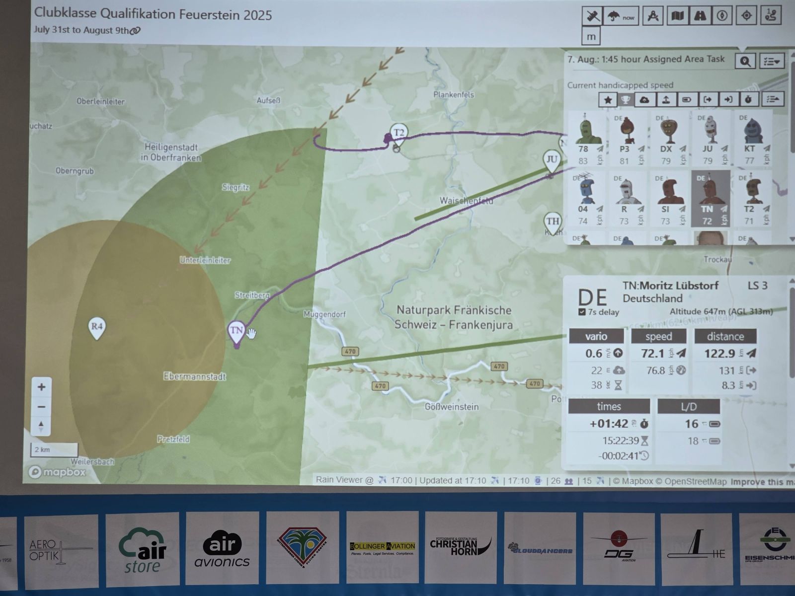Collapse the pilot list with arrow-up list button
Image resolution: width=795 pixels, height=596 pixels.
[773, 99]
